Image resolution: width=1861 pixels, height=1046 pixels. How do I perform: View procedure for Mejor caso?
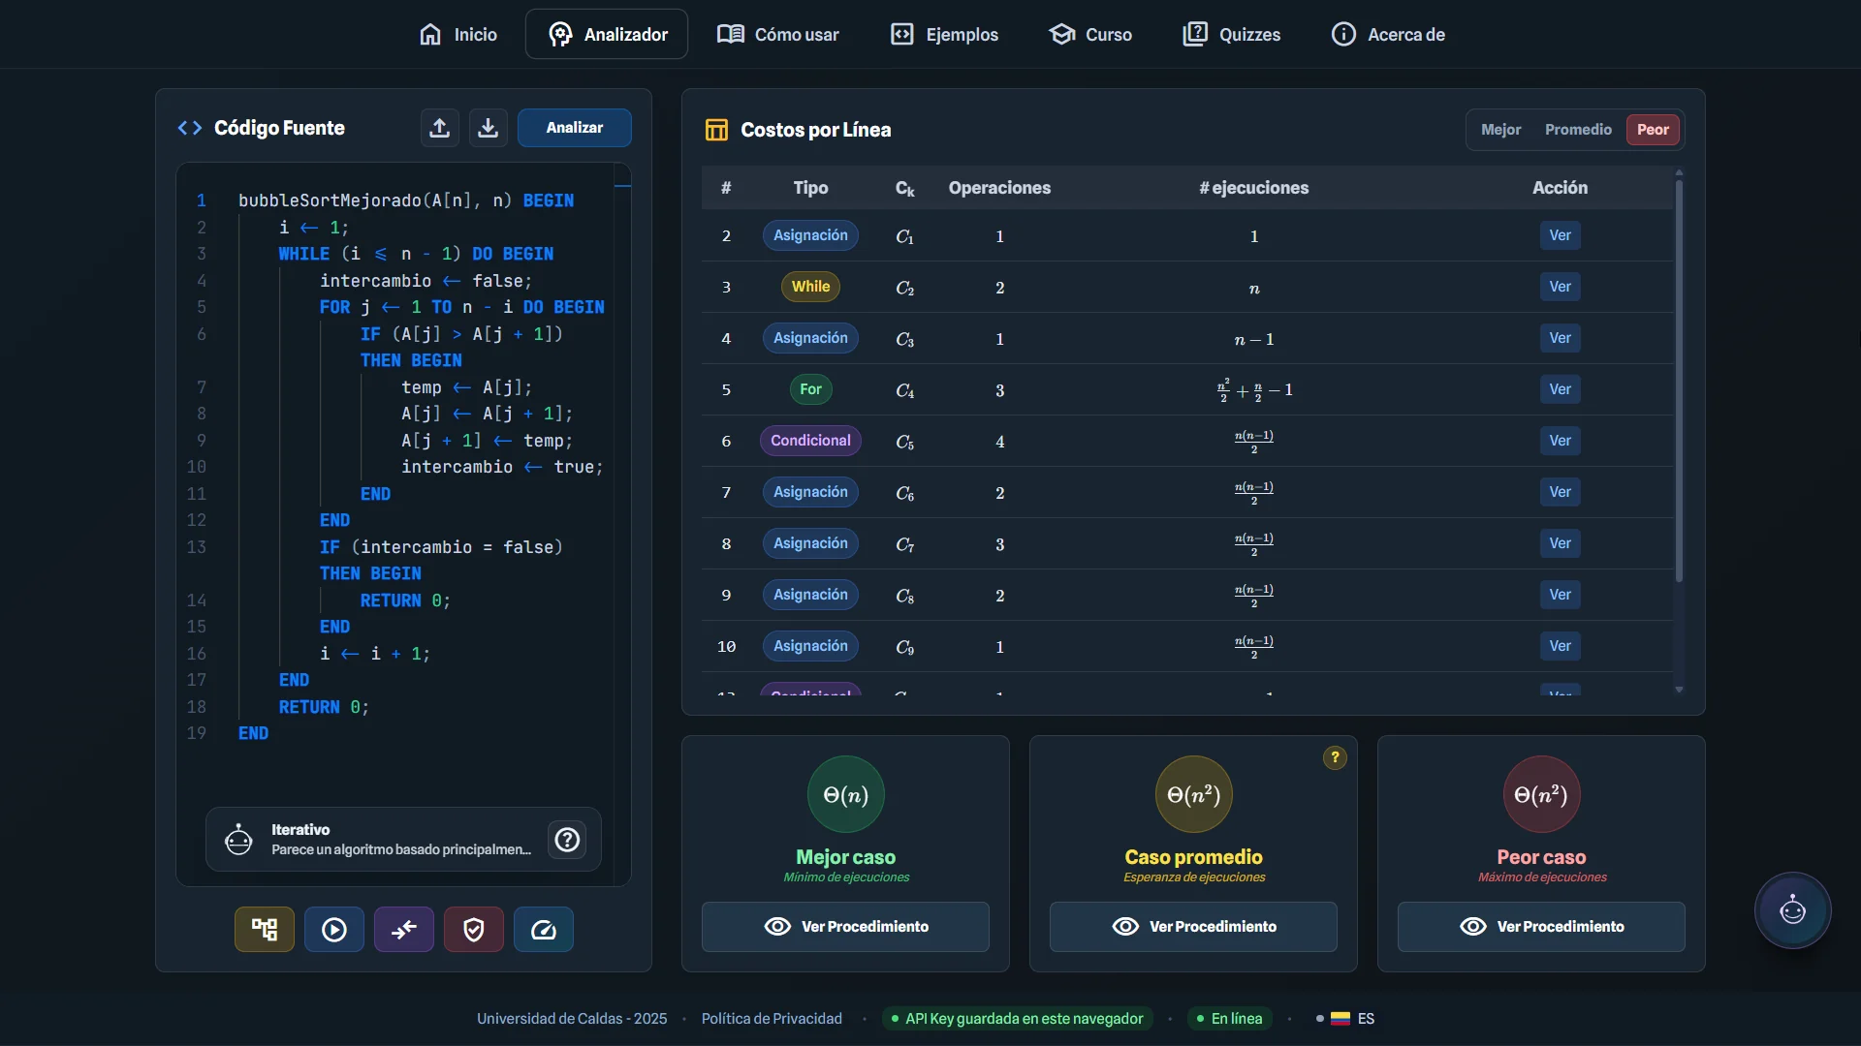click(845, 927)
